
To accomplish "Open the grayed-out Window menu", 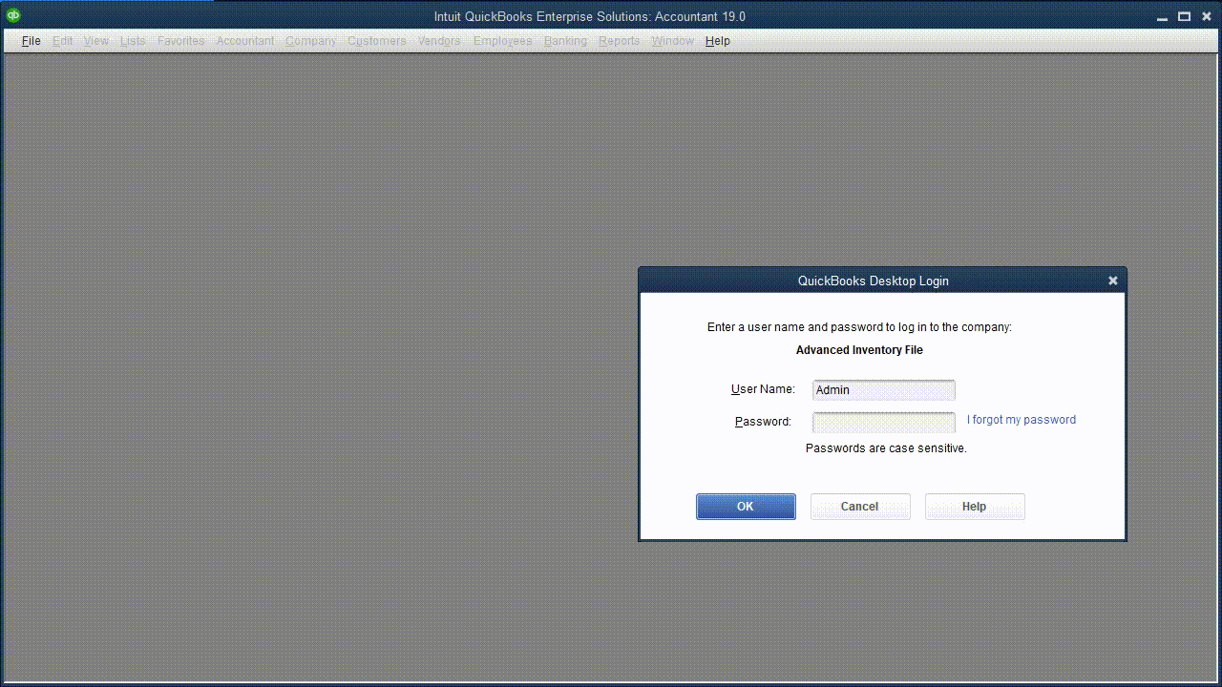I will click(672, 41).
